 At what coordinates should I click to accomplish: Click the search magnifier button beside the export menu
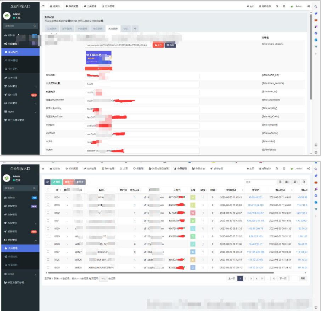[304, 182]
